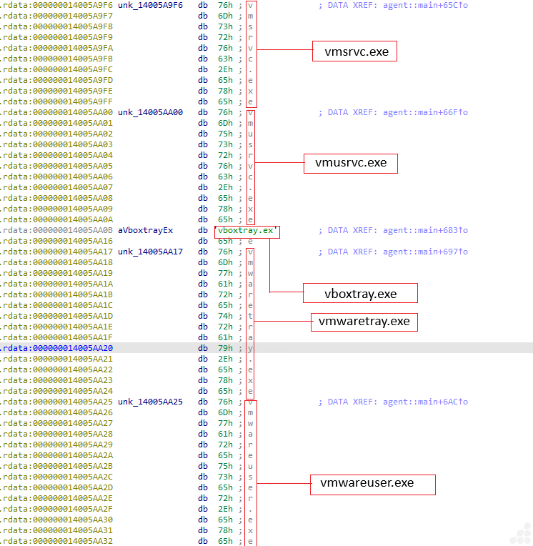This screenshot has height=546, width=533.
Task: Click the vboxtray.exe annotation label
Action: [x=360, y=294]
